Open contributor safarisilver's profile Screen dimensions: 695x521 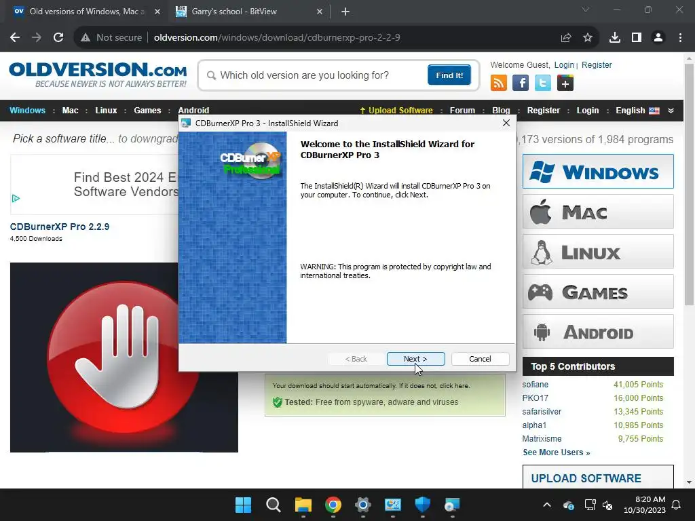click(542, 412)
